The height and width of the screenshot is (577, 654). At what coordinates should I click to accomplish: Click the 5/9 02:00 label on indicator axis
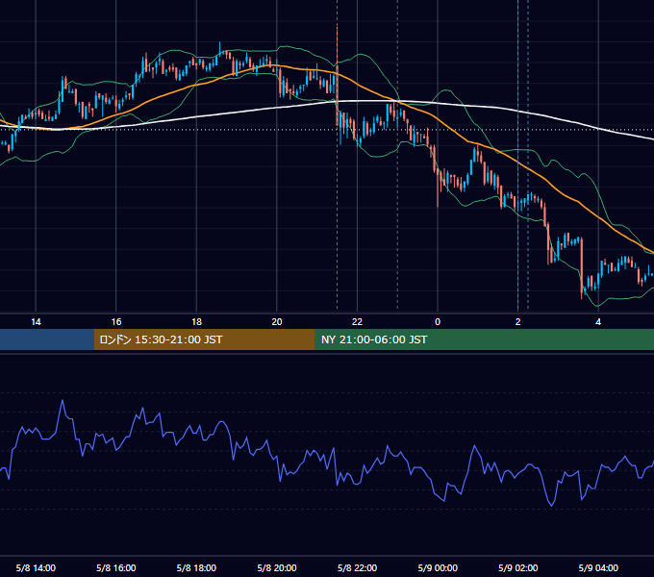click(x=518, y=567)
